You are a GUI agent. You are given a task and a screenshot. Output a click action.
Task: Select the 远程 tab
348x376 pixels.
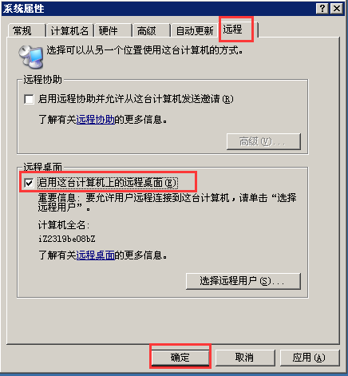click(237, 29)
